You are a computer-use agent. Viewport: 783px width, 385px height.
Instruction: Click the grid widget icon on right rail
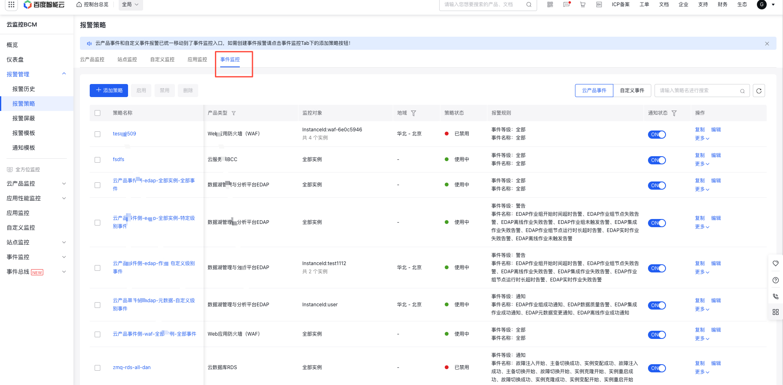pyautogui.click(x=776, y=312)
